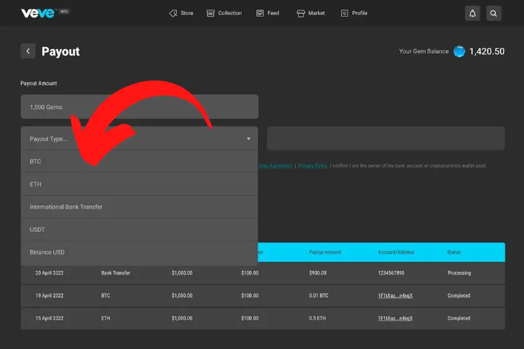
Task: Click the Payout Type field
Action: click(x=140, y=139)
